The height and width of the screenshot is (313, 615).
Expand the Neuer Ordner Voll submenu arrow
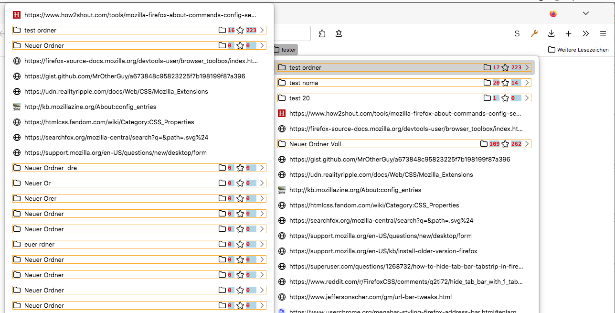[x=527, y=144]
